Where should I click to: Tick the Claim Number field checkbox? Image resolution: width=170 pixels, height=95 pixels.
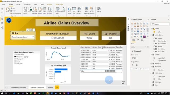click(x=154, y=41)
